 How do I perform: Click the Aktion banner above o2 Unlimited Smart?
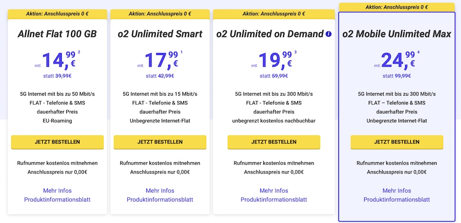tap(160, 14)
